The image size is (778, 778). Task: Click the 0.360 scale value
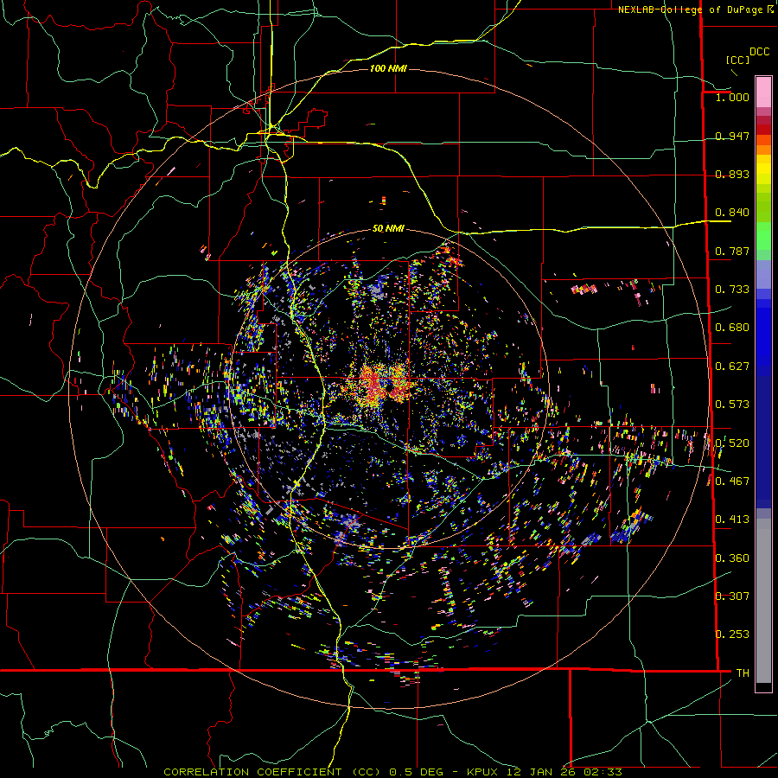[732, 558]
